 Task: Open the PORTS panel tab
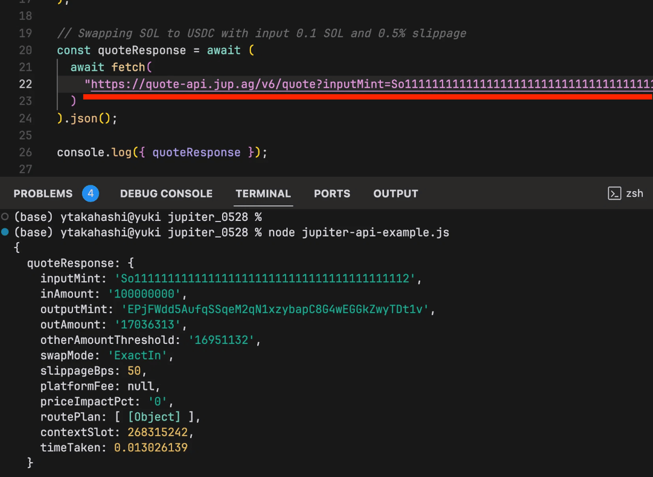pyautogui.click(x=332, y=193)
